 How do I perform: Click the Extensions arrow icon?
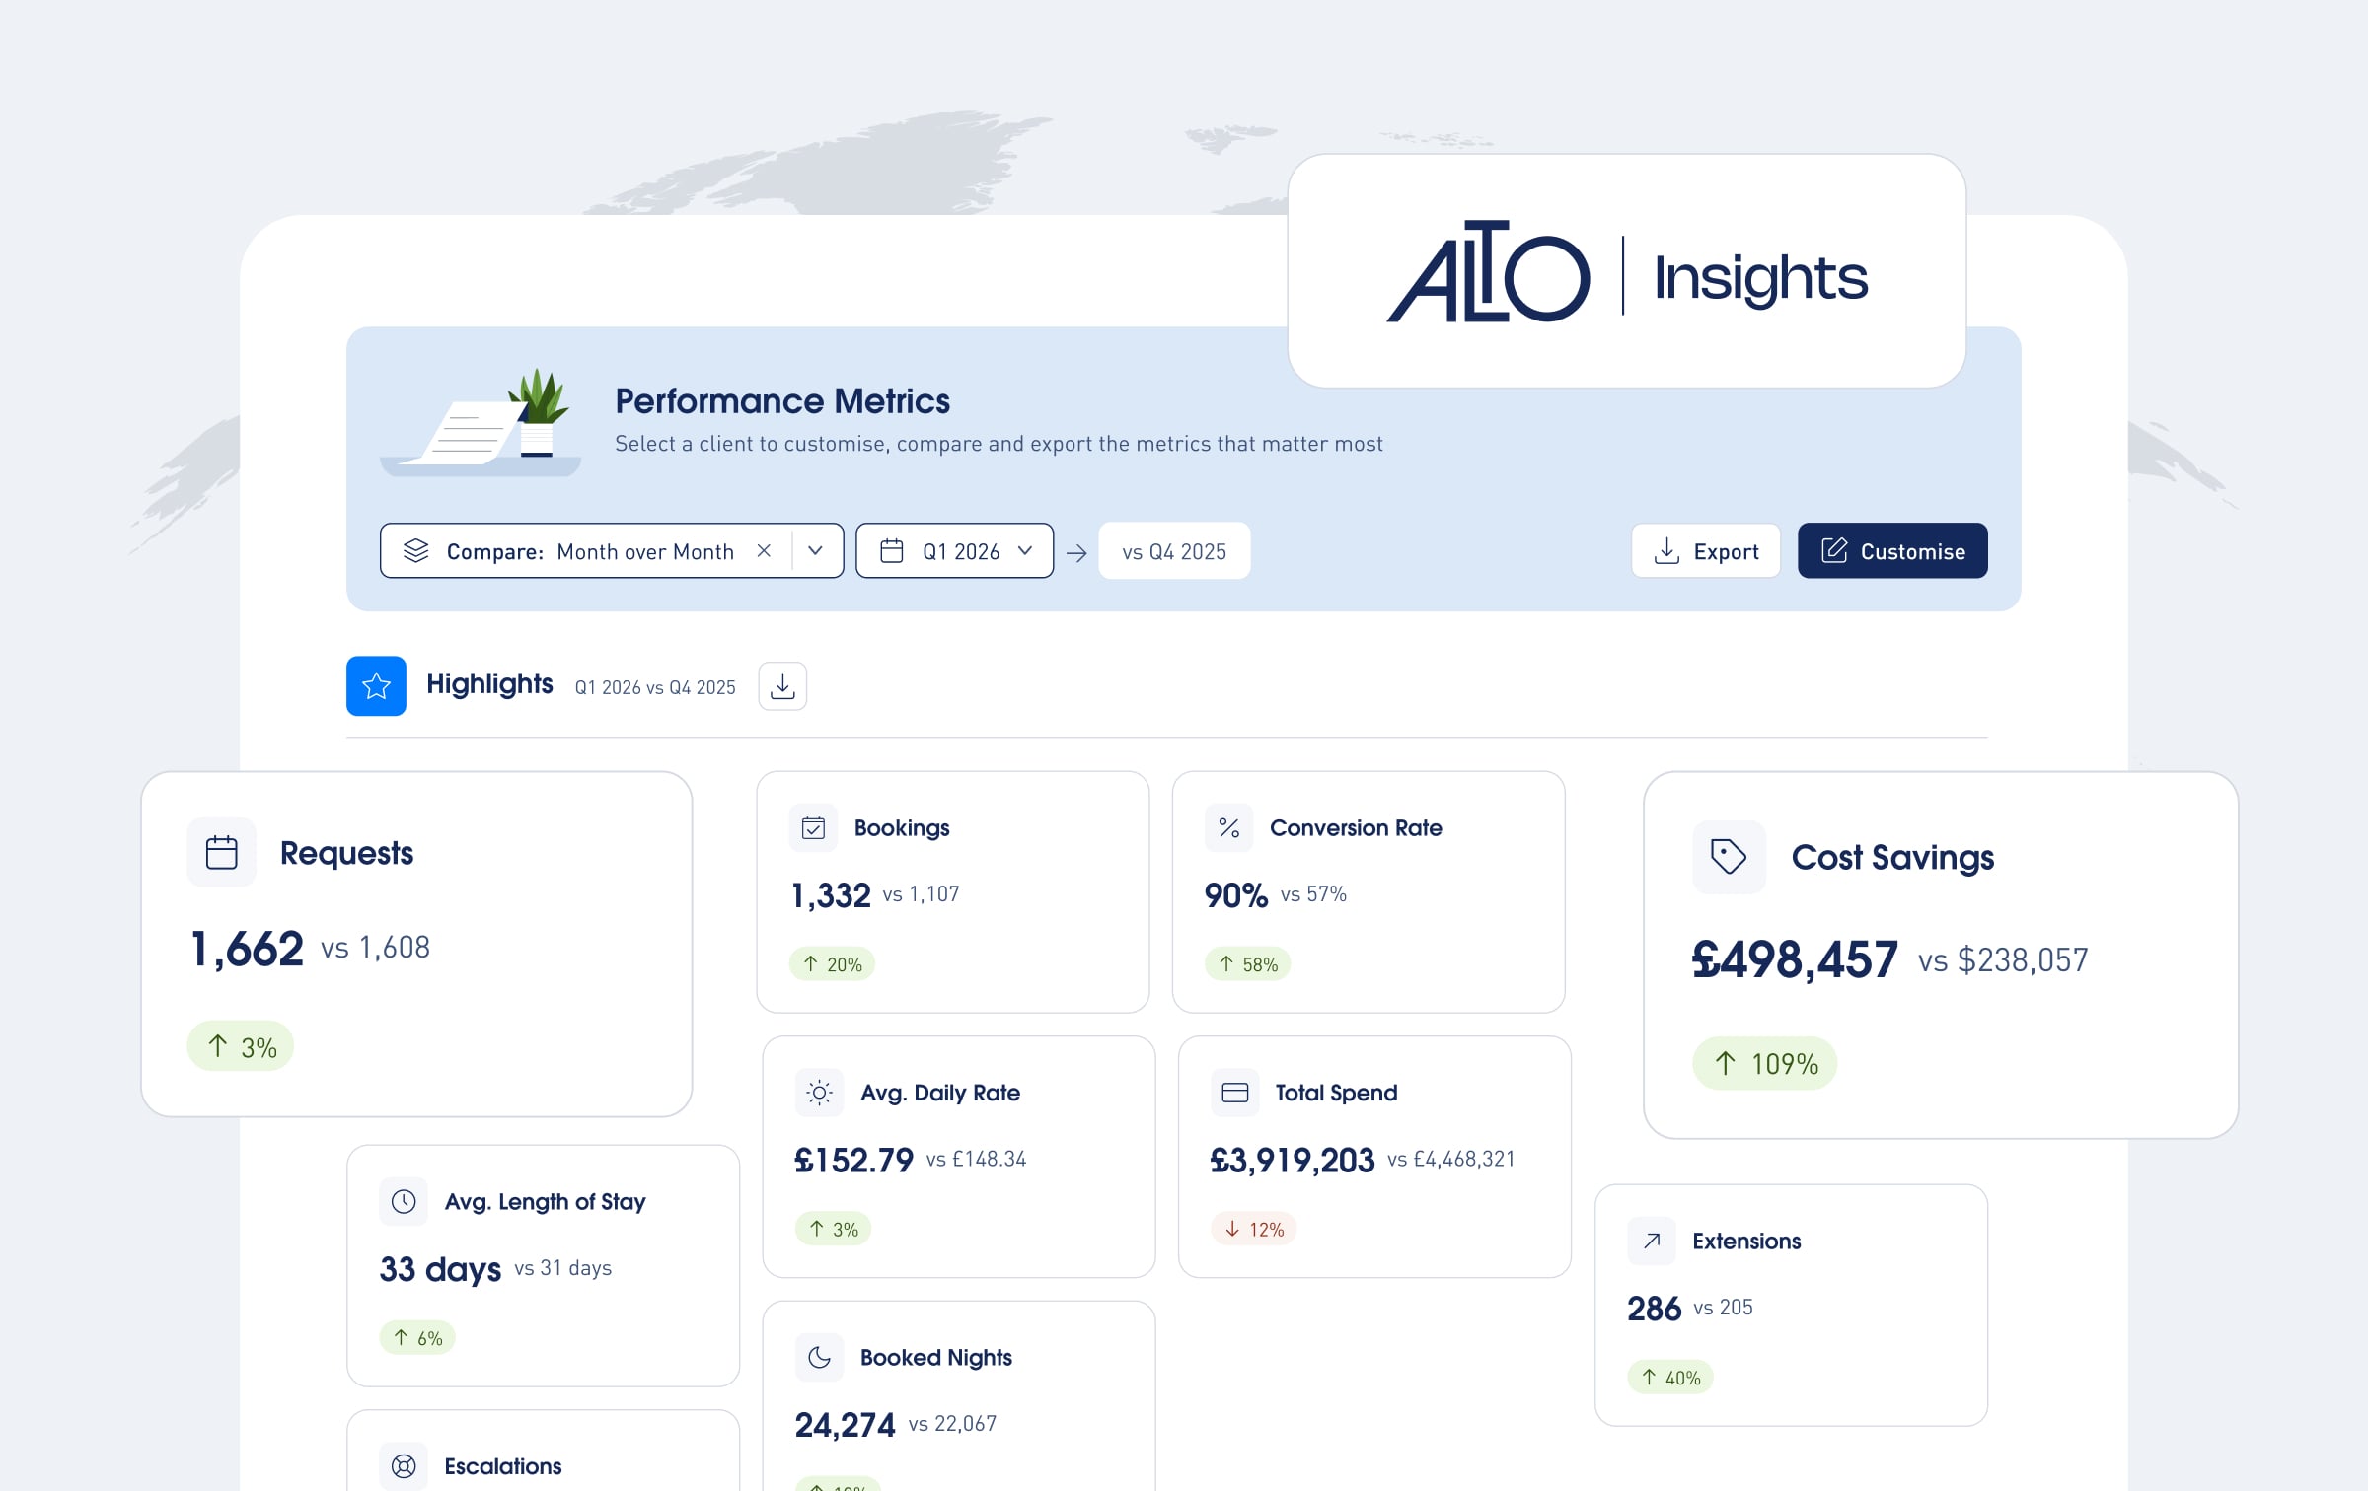click(1652, 1241)
